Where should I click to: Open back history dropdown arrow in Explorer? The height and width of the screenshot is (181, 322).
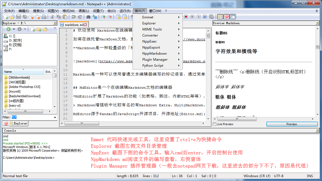(x=14, y=29)
